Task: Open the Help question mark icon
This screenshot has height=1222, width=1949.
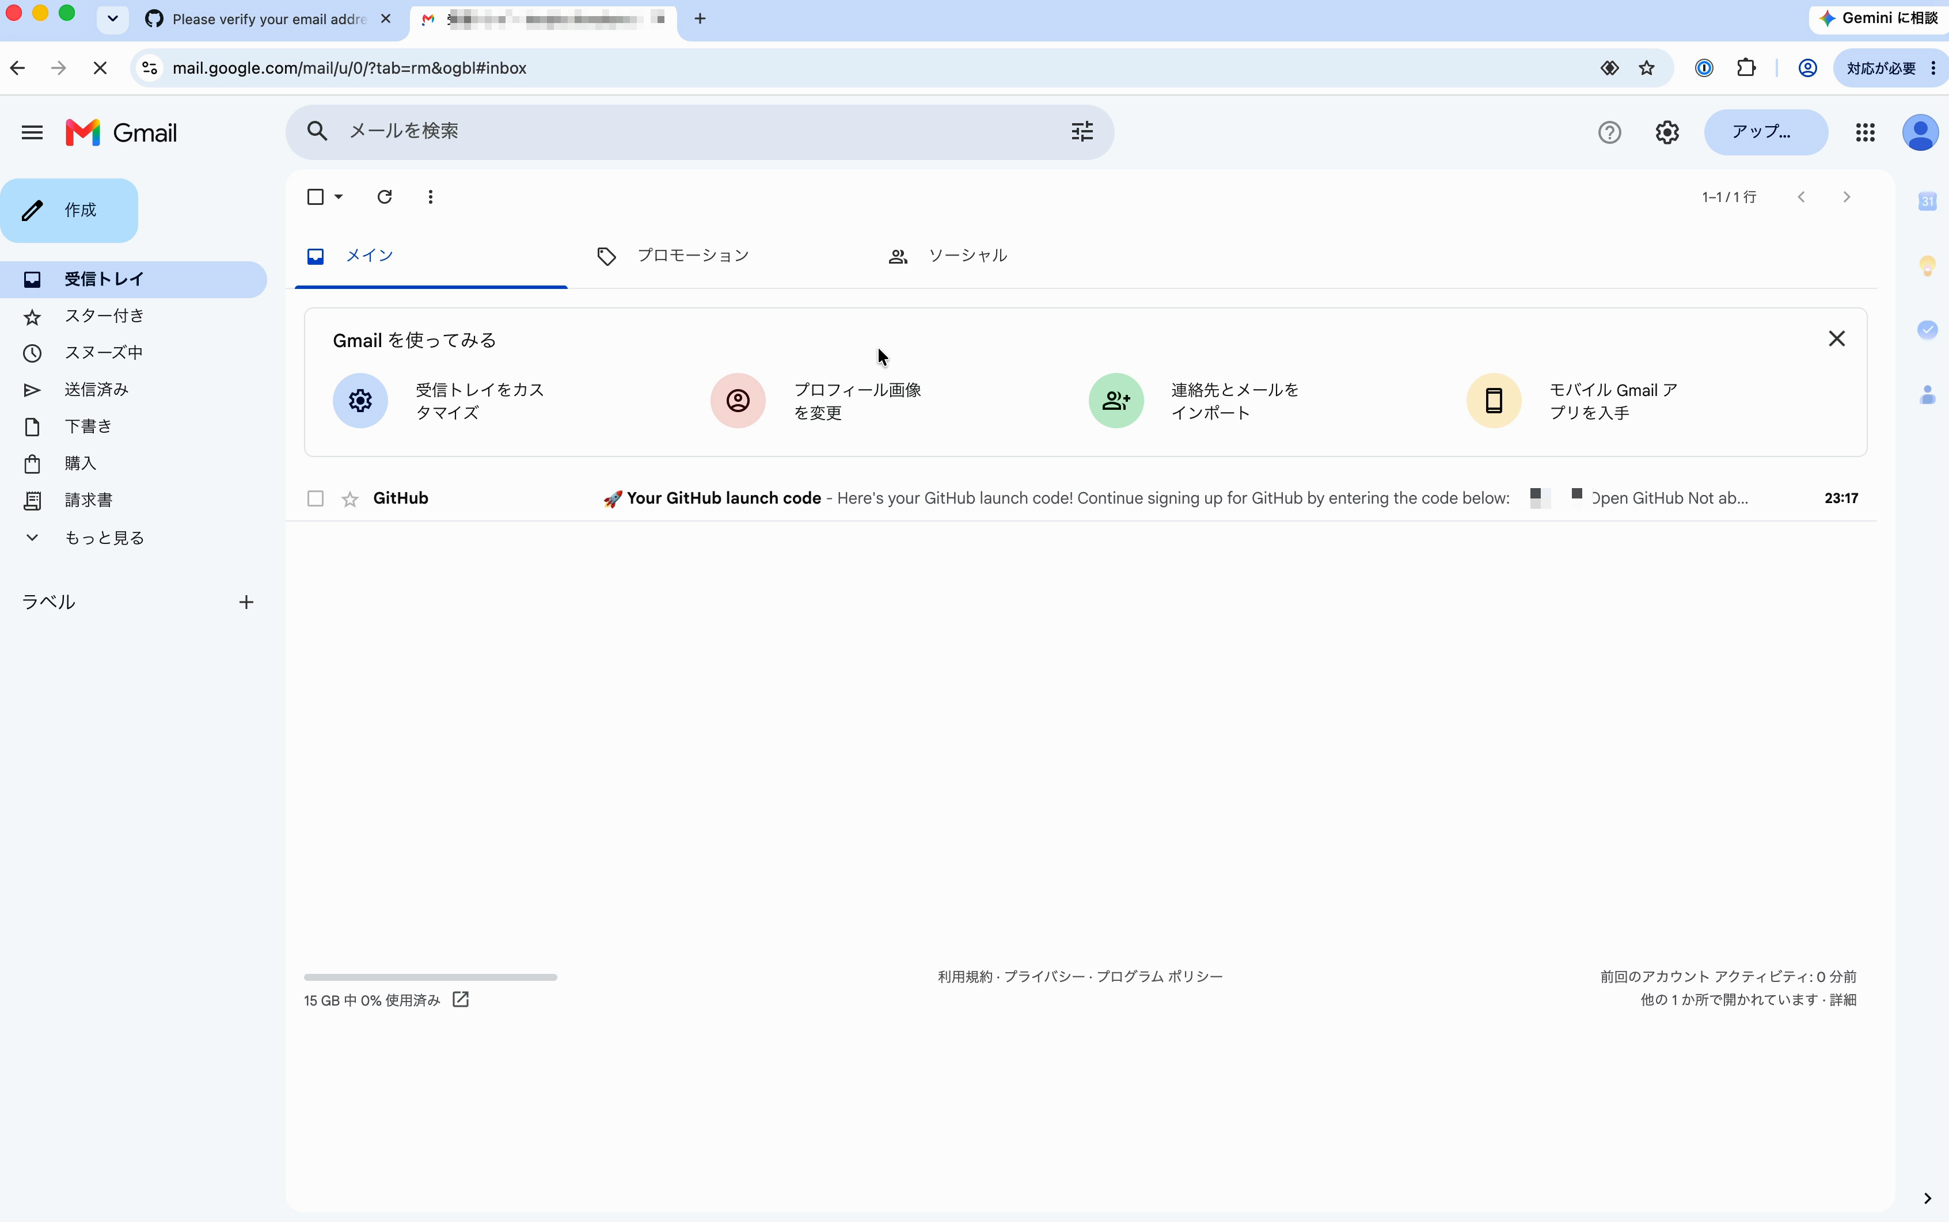Action: click(1609, 132)
